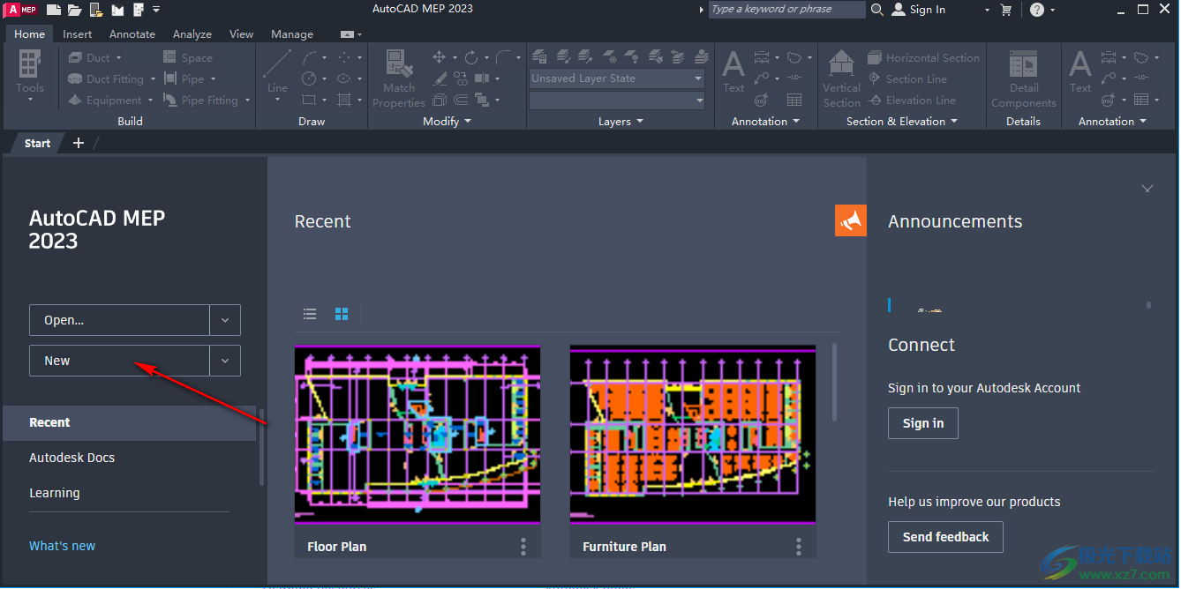This screenshot has width=1181, height=589.
Task: Expand the Section & Elevation panel flyout
Action: (x=901, y=122)
